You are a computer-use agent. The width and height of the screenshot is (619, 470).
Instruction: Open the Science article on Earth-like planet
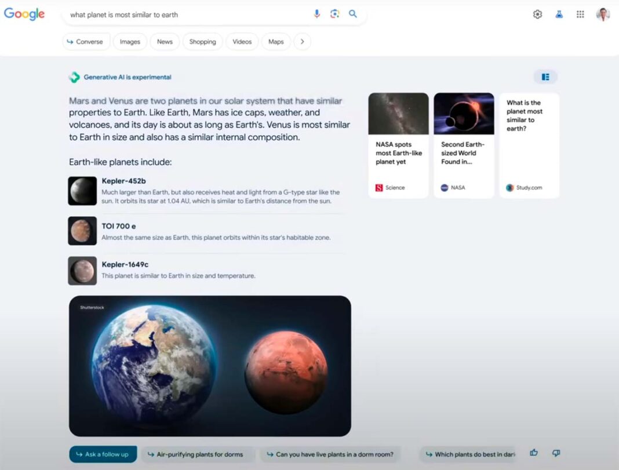pos(398,145)
